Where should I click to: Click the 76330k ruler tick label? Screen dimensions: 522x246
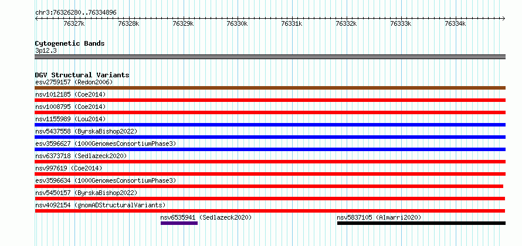238,24
